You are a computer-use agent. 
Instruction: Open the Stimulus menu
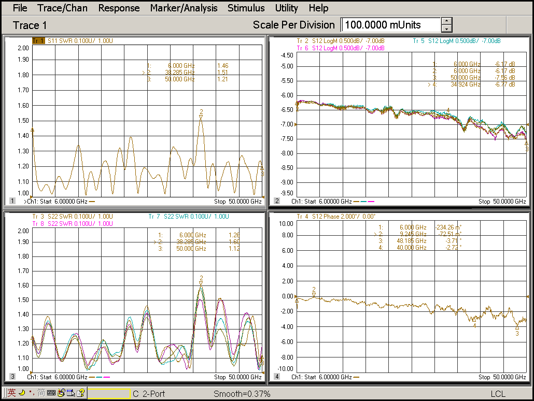point(246,8)
